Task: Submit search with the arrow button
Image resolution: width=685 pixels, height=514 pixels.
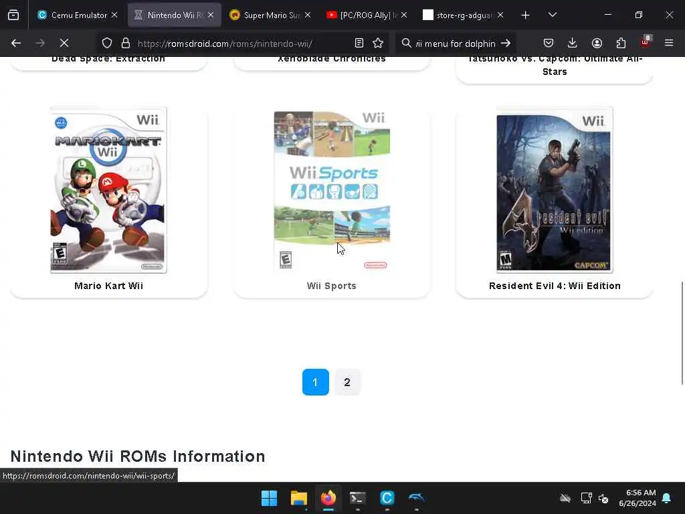Action: [x=506, y=43]
